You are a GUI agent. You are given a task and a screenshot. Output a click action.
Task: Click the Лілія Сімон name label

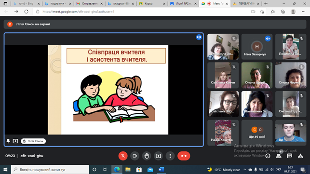click(33, 141)
